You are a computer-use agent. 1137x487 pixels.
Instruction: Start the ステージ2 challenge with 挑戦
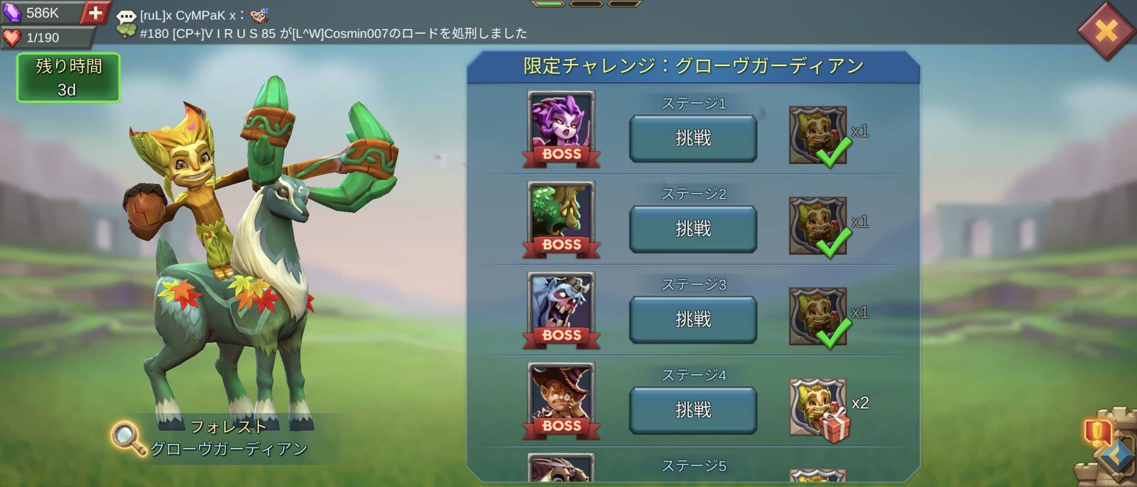[x=693, y=229]
